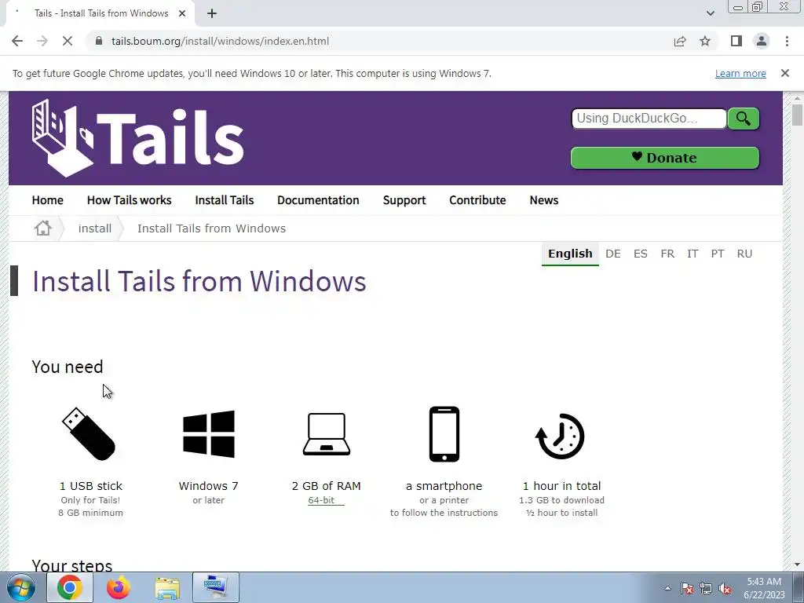This screenshot has width=804, height=603.
Task: Open the Windows Start button
Action: (21, 587)
